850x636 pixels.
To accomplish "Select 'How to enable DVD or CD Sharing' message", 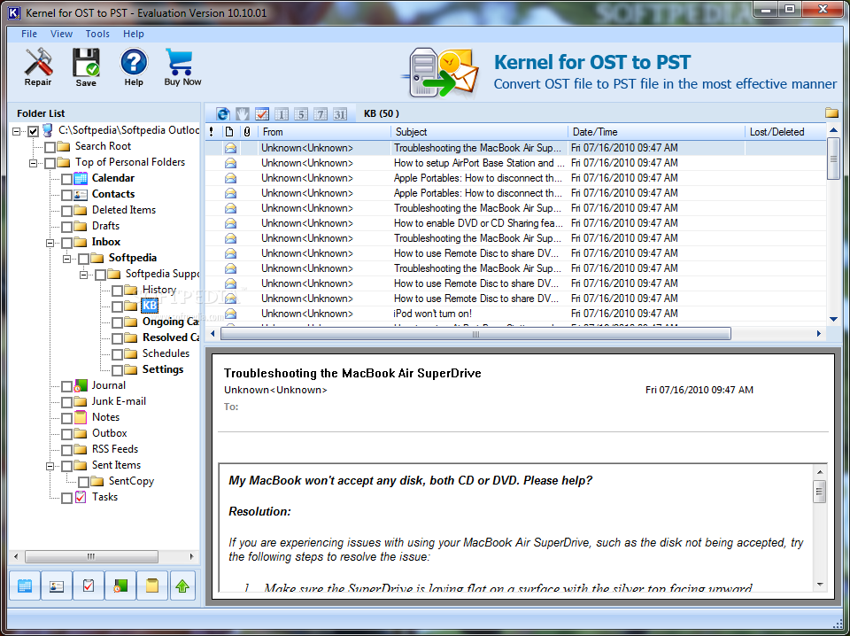I will click(x=515, y=223).
